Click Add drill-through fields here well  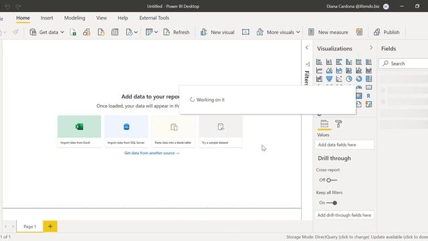(x=345, y=216)
